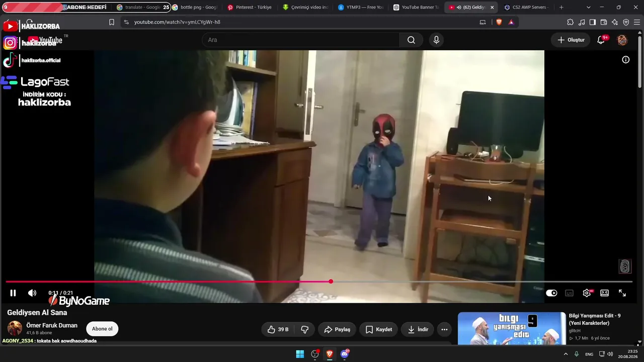
Task: Start voice search with microphone
Action: tap(436, 40)
